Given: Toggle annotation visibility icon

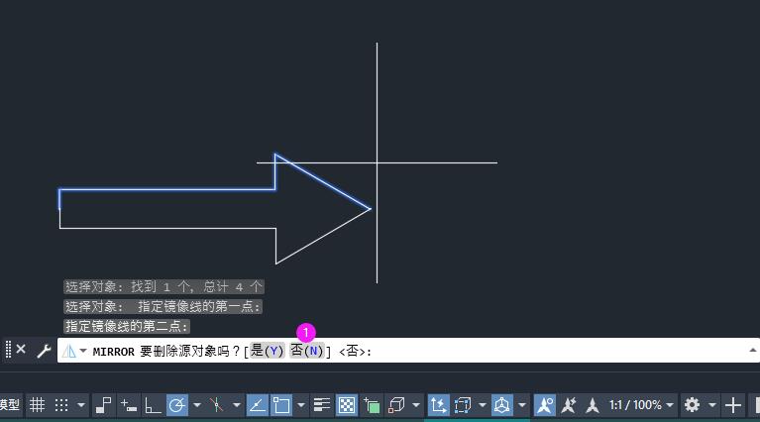Looking at the screenshot, I should pos(544,404).
